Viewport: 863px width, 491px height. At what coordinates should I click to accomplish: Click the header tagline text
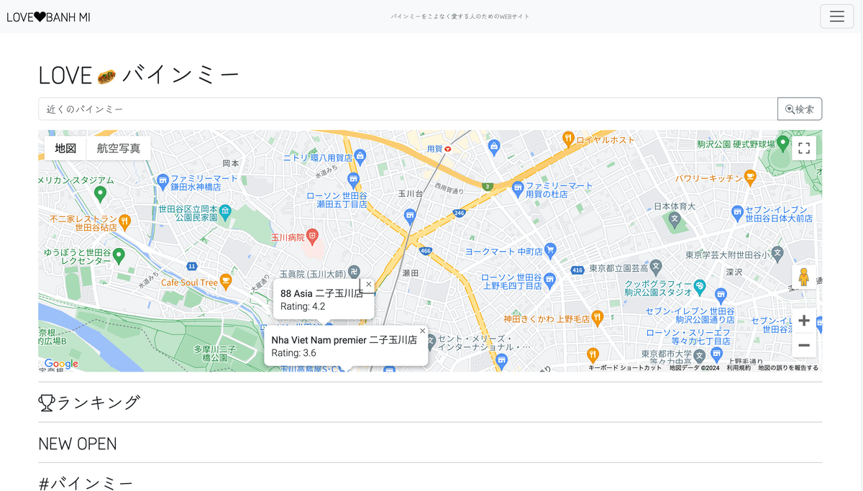(x=460, y=17)
